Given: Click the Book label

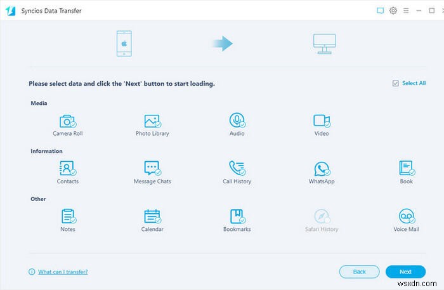Looking at the screenshot, I should pos(407,181).
